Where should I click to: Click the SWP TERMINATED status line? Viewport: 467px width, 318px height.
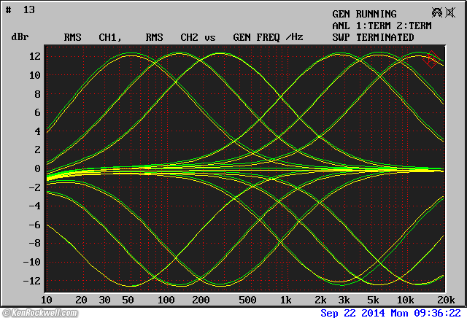(373, 37)
